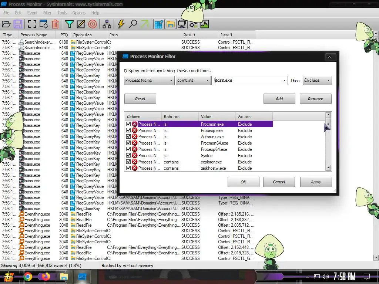Viewport: 379px width, 284px height.
Task: Click red X icon of explorer.exe filter row
Action: 135,162
